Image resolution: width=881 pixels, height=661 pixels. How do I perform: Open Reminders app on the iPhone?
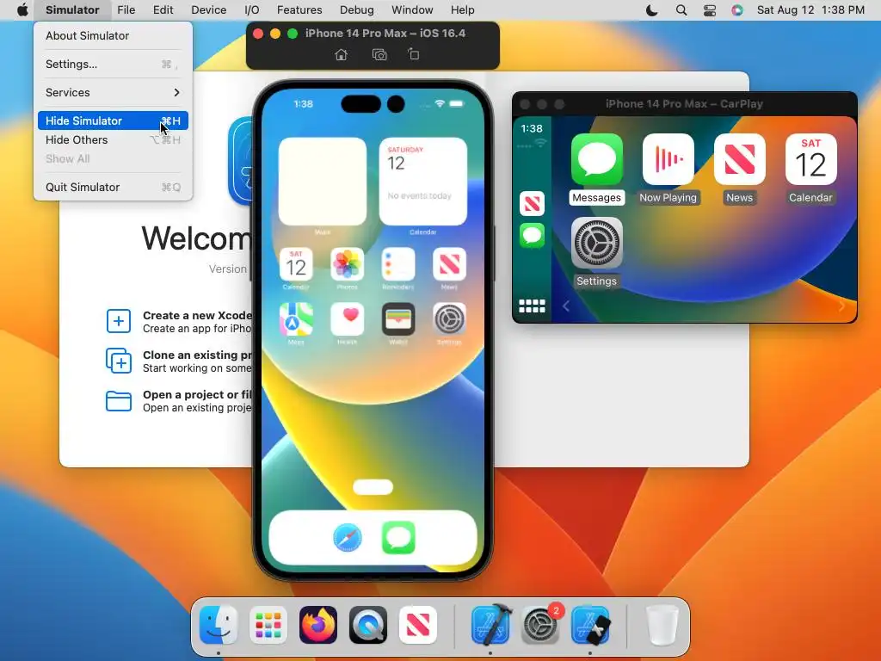tap(398, 264)
